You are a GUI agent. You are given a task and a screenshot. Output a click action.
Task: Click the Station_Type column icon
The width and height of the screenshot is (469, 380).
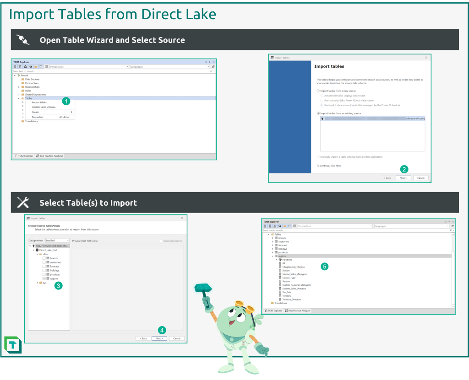[280, 278]
